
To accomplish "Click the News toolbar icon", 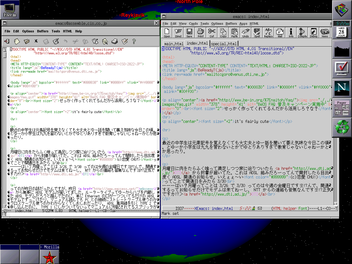I will tap(325, 32).
